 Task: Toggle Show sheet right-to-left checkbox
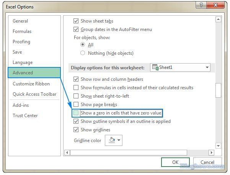(76, 96)
